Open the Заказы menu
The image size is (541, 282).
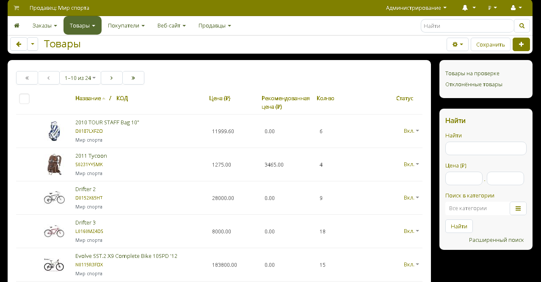pyautogui.click(x=44, y=25)
